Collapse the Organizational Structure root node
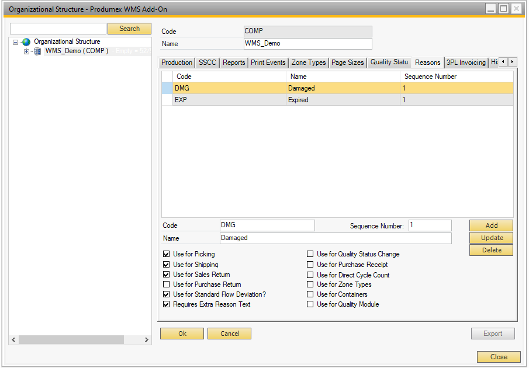This screenshot has width=529, height=368. click(x=16, y=42)
